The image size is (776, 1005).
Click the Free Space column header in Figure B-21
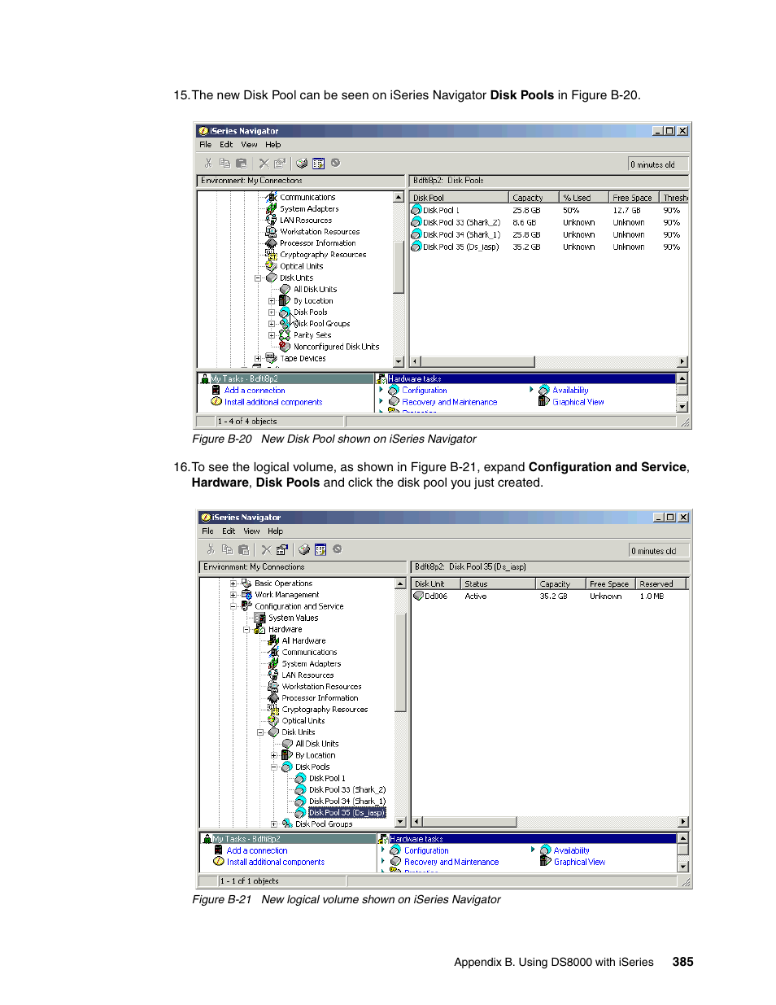[x=610, y=583]
